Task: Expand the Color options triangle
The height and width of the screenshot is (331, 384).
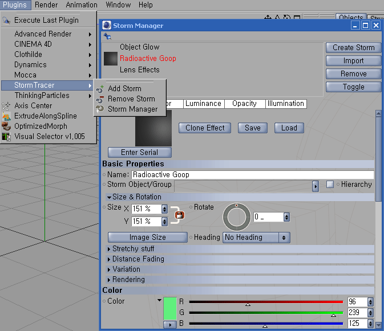Action: pyautogui.click(x=159, y=300)
